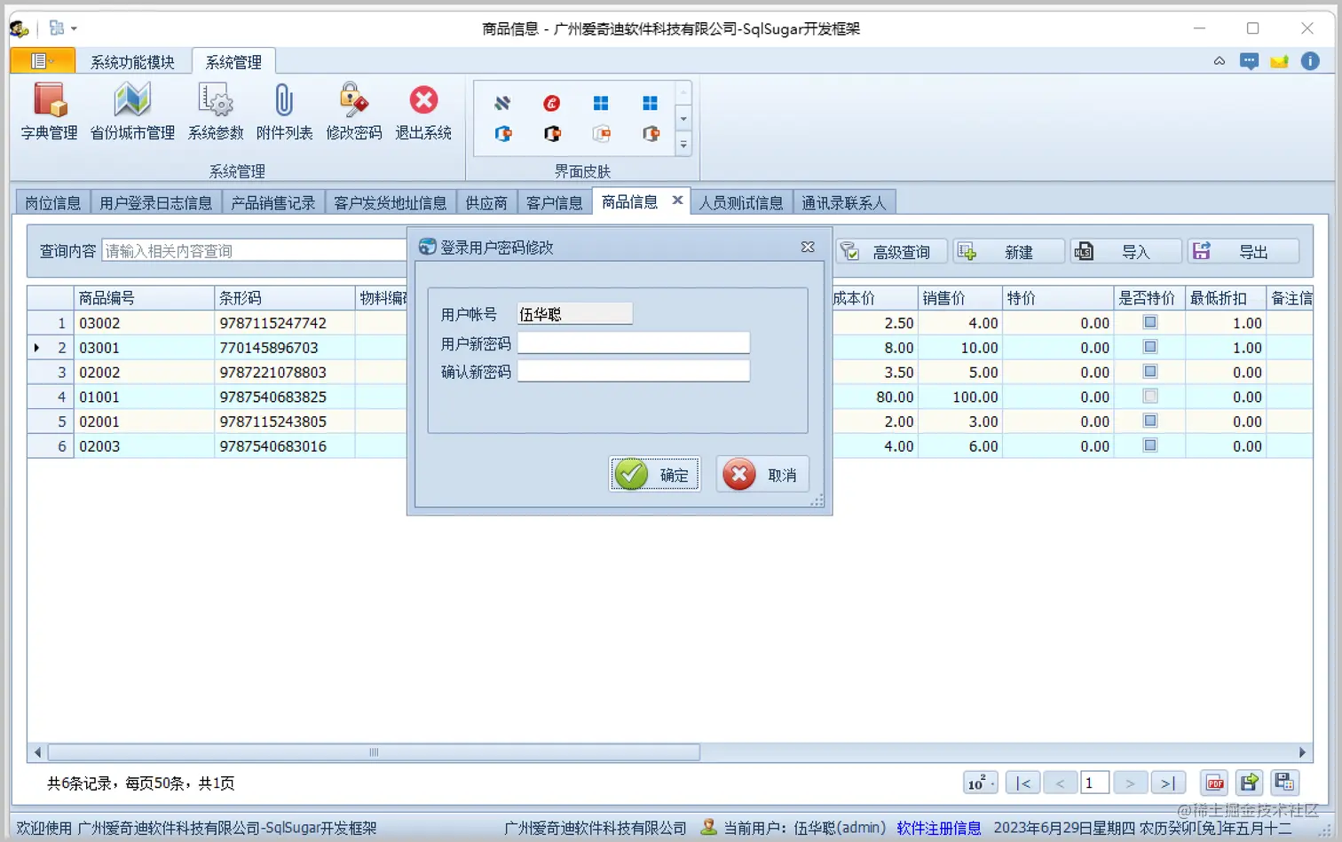Toggle 是否特价 checkbox for item 03002
The width and height of the screenshot is (1342, 842).
point(1150,322)
